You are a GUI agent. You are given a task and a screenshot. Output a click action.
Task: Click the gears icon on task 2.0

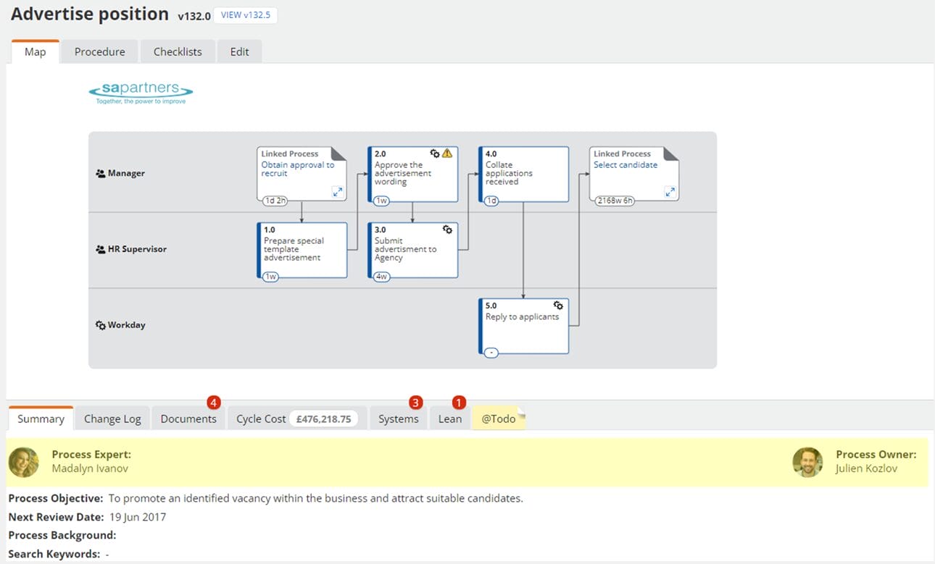coord(435,153)
